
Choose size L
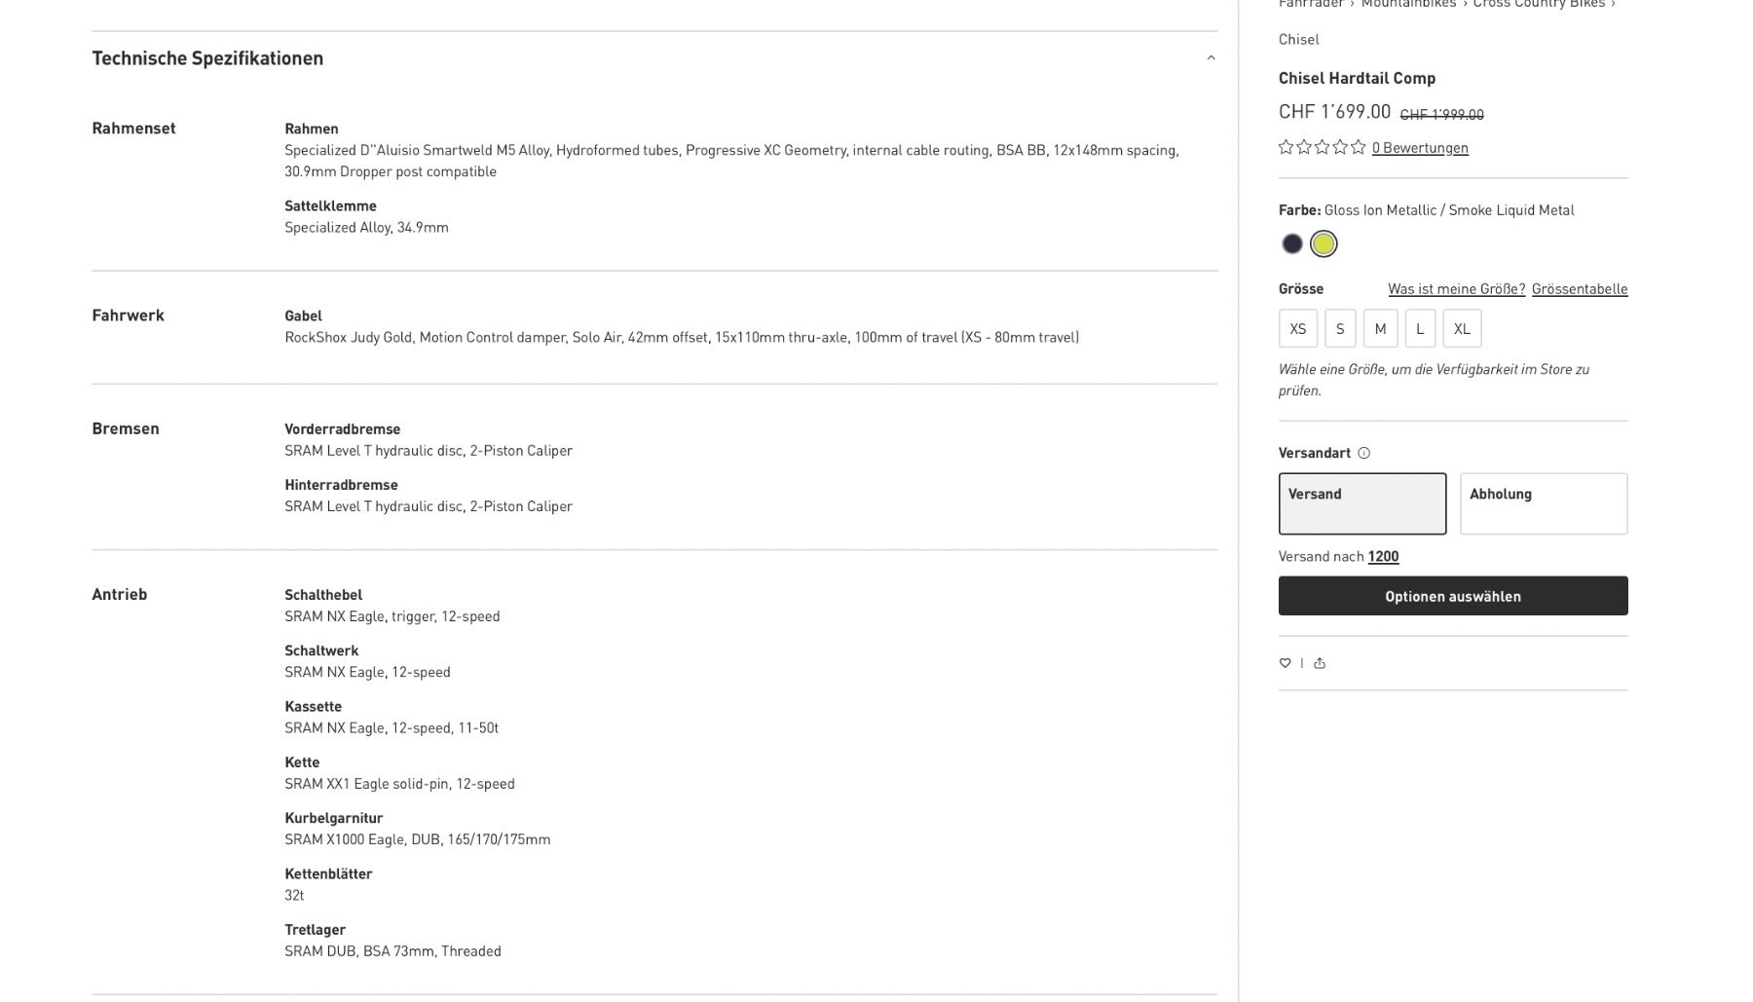(x=1420, y=329)
